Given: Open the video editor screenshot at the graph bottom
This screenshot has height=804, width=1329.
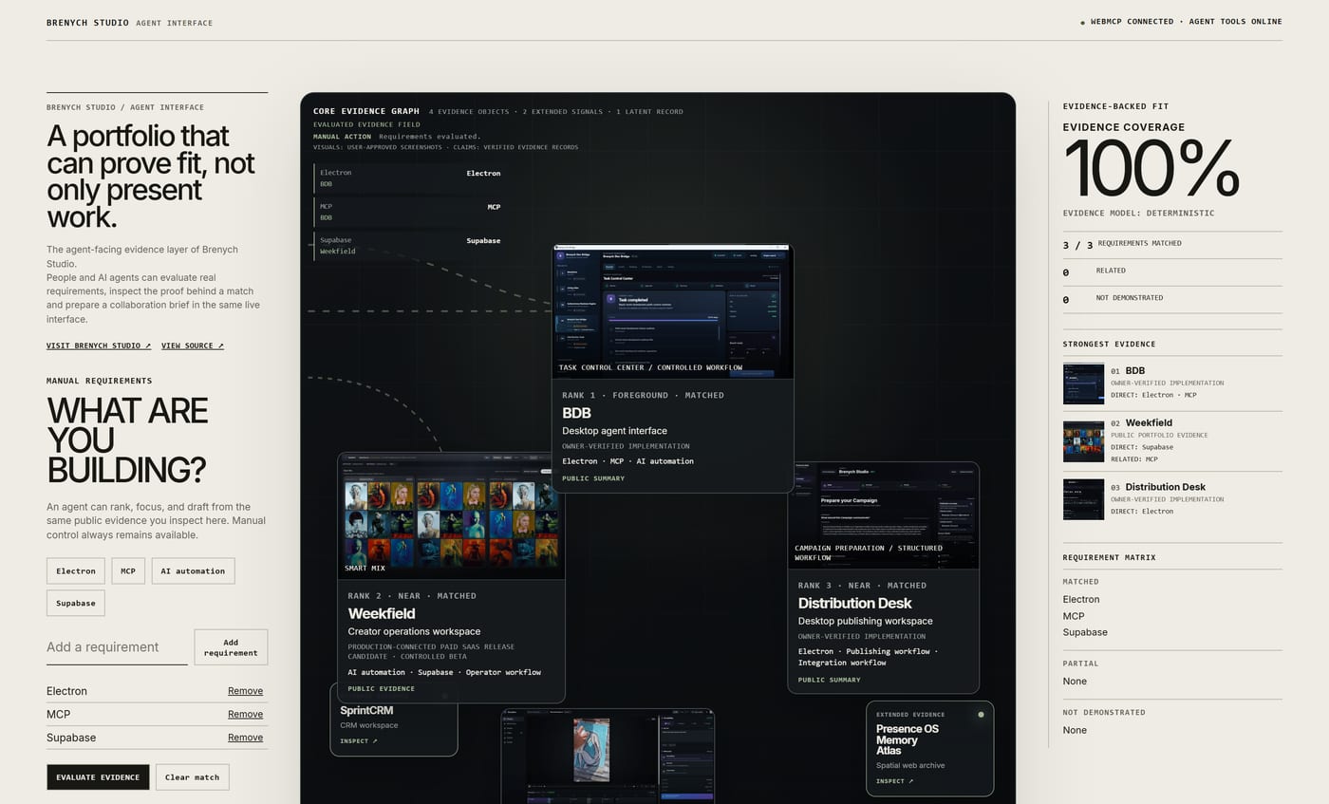Looking at the screenshot, I should [608, 757].
